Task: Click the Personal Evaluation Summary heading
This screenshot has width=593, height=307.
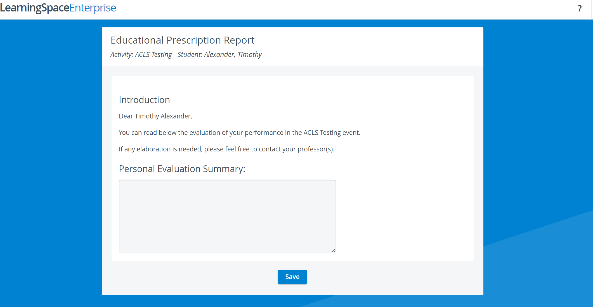Action: pos(182,169)
